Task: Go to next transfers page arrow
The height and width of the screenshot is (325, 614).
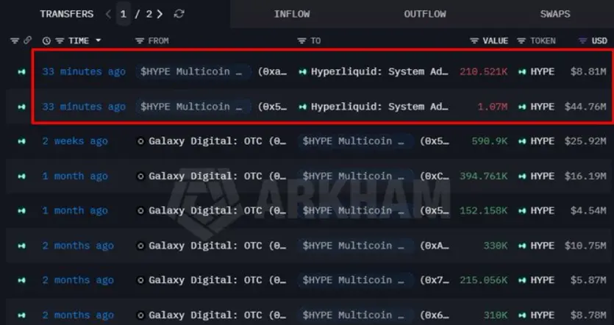Action: [x=160, y=14]
